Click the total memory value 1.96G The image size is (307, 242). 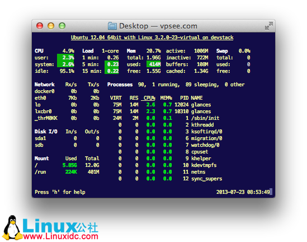coord(154,58)
